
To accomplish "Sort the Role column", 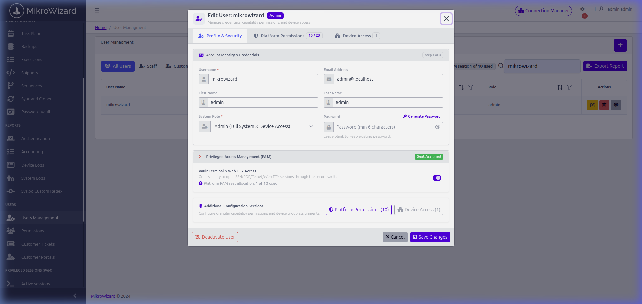I will (x=560, y=87).
